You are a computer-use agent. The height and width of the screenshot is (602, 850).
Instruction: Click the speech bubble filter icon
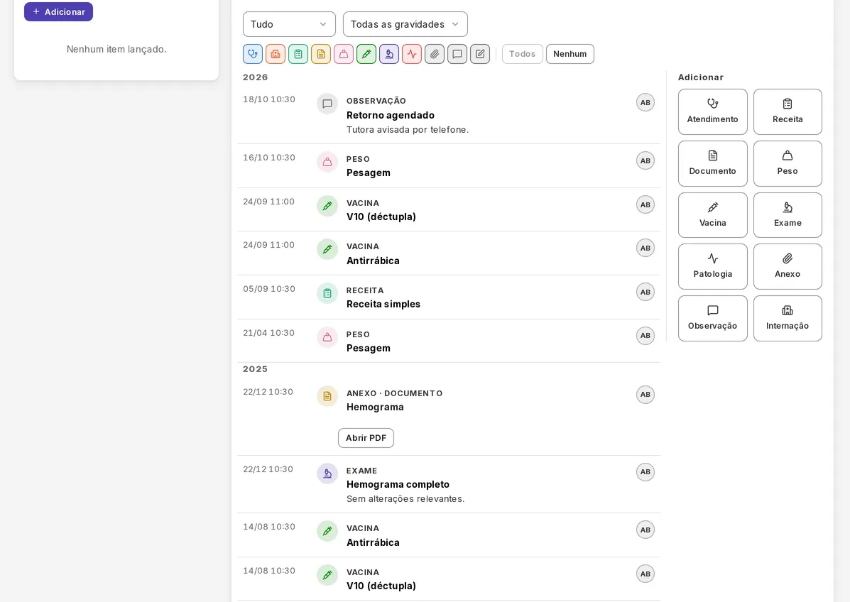point(457,54)
